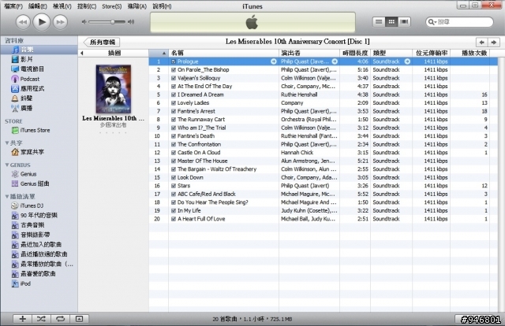Show or hide artwork viewer
505x326 pixels.
tap(79, 319)
